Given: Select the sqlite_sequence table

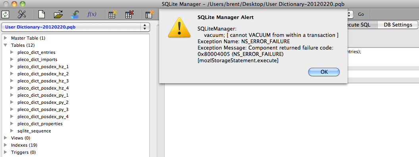Looking at the screenshot, I should point(34,131).
